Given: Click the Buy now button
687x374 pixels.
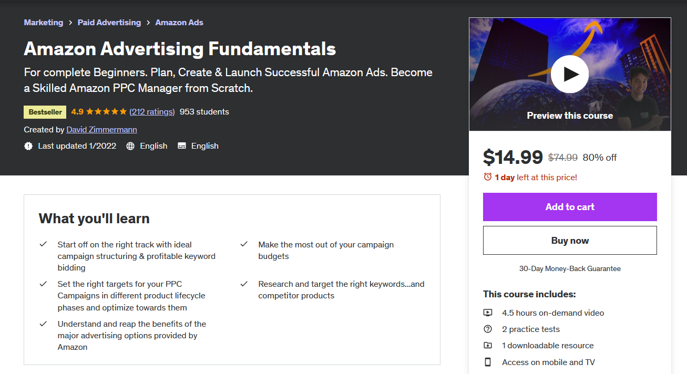Looking at the screenshot, I should tap(570, 241).
